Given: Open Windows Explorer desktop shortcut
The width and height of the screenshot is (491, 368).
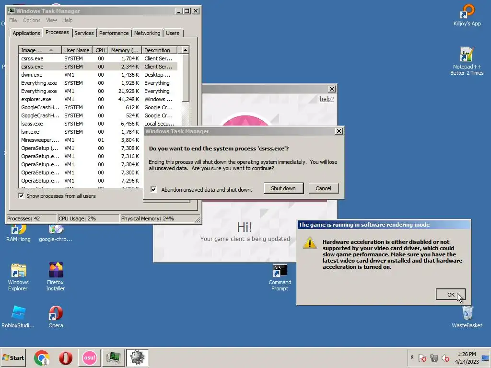Looking at the screenshot, I should 18,277.
